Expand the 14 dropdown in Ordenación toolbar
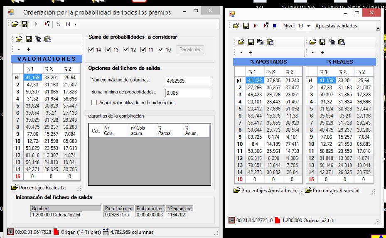This screenshot has width=386, height=238. pyautogui.click(x=75, y=25)
